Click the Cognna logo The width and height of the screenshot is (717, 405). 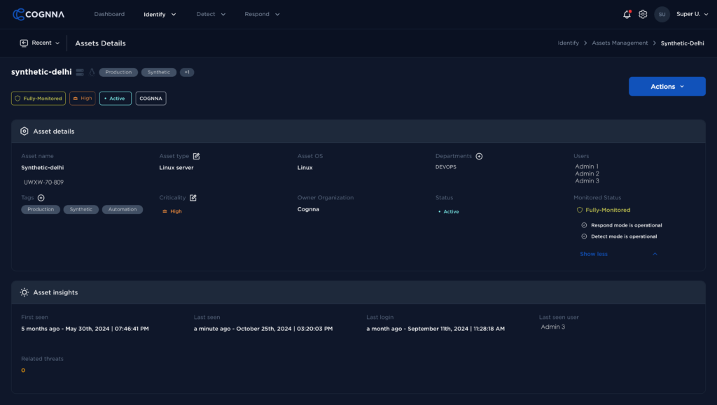(39, 14)
